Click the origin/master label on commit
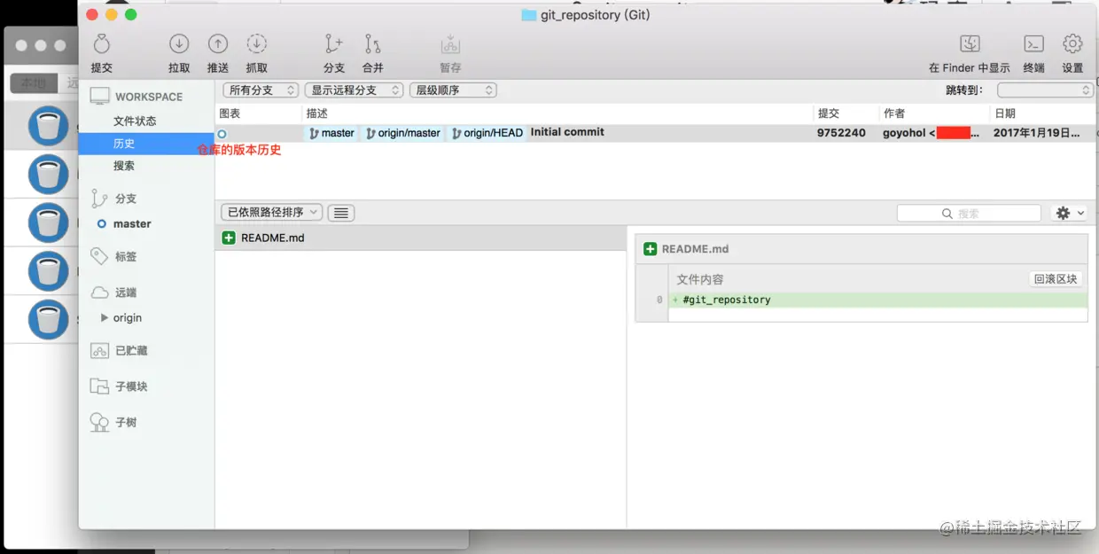Screen dimensions: 1099x554 pyautogui.click(x=402, y=133)
